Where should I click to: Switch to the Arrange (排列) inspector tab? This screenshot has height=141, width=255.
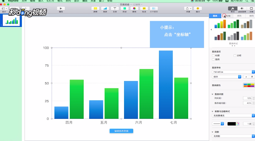pos(250,16)
